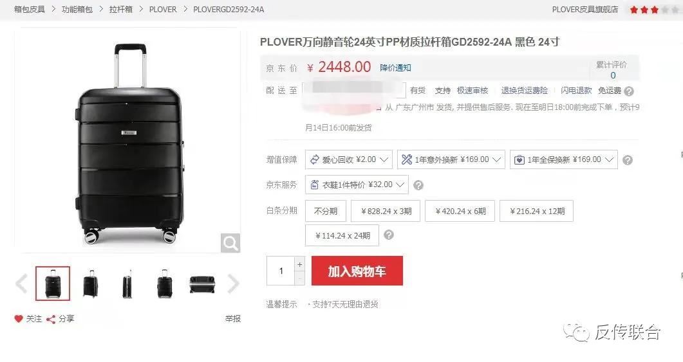Click help icon next to 24期 installment
The height and width of the screenshot is (362, 683).
389,235
